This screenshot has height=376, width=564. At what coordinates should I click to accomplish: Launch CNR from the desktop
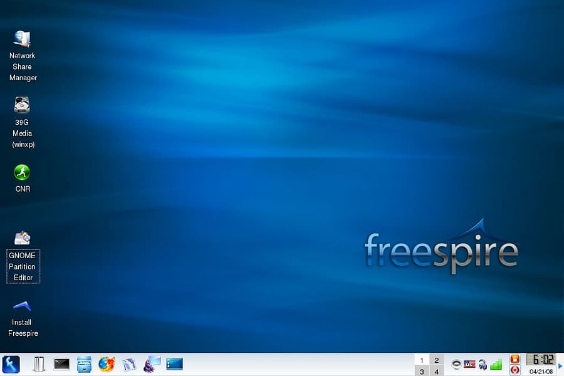(22, 171)
